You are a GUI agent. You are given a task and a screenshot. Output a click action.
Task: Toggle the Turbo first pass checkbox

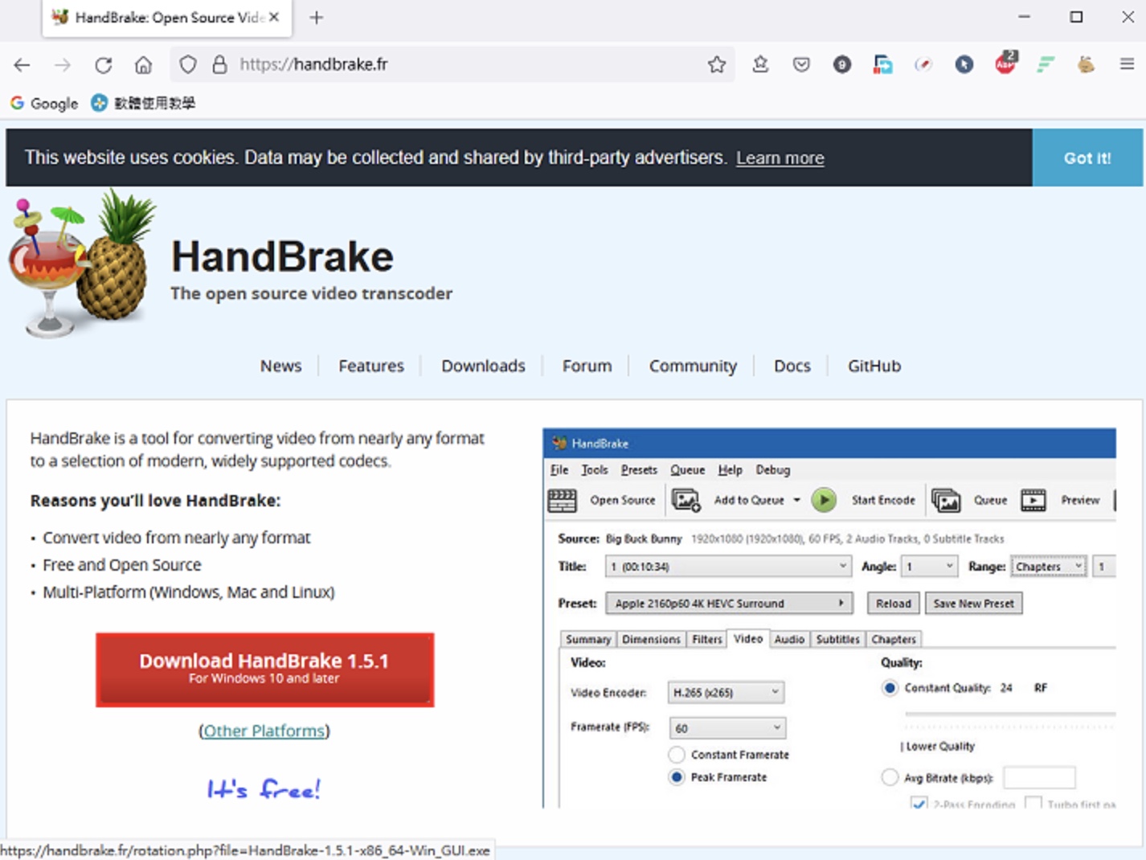click(1033, 803)
